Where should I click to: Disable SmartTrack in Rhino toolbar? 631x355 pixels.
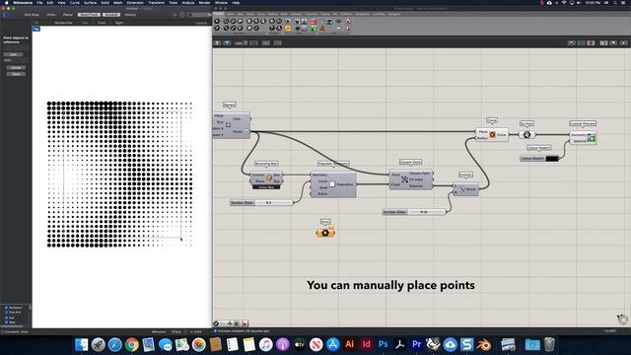(x=89, y=15)
